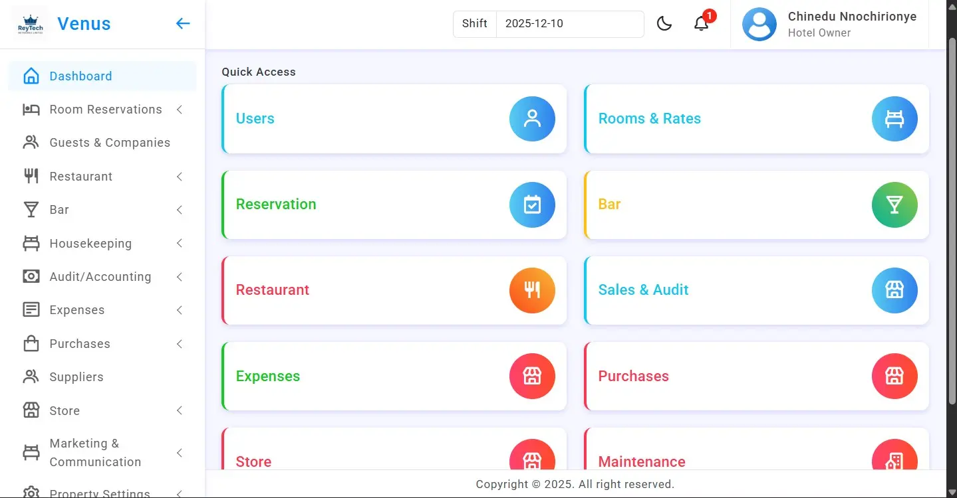Viewport: 957px width, 498px height.
Task: Click the Shift date input field
Action: [x=569, y=24]
